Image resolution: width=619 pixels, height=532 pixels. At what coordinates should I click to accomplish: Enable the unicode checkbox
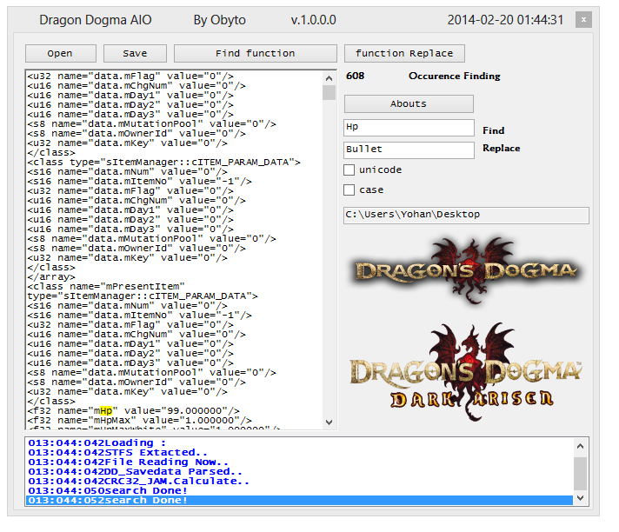click(x=349, y=170)
